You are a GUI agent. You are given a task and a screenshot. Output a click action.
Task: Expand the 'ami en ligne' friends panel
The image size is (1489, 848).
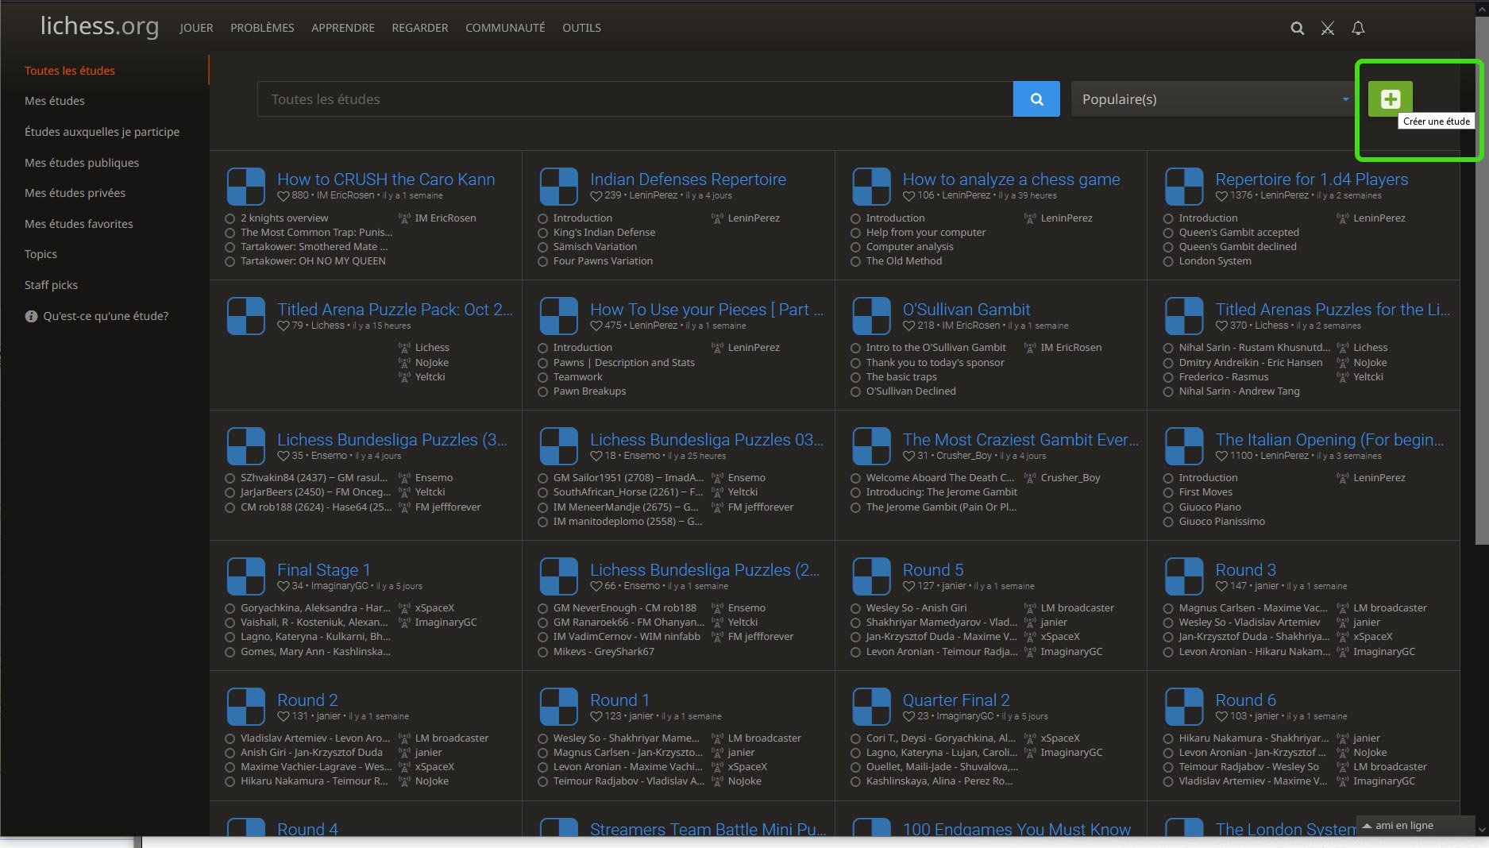(x=1403, y=826)
